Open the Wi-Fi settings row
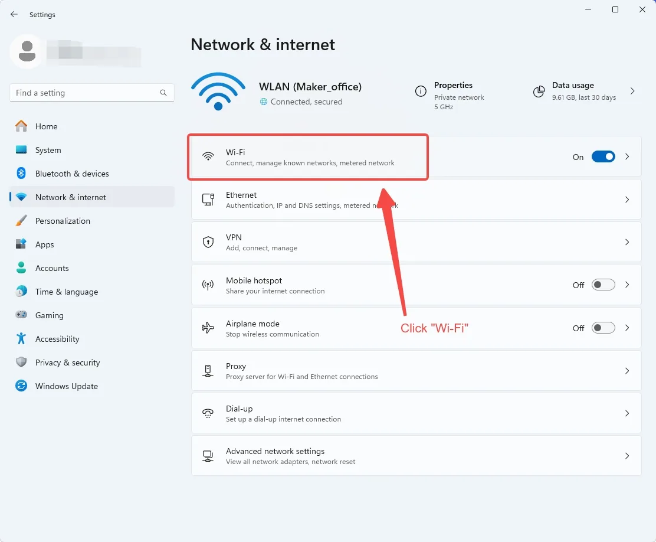 coord(416,156)
